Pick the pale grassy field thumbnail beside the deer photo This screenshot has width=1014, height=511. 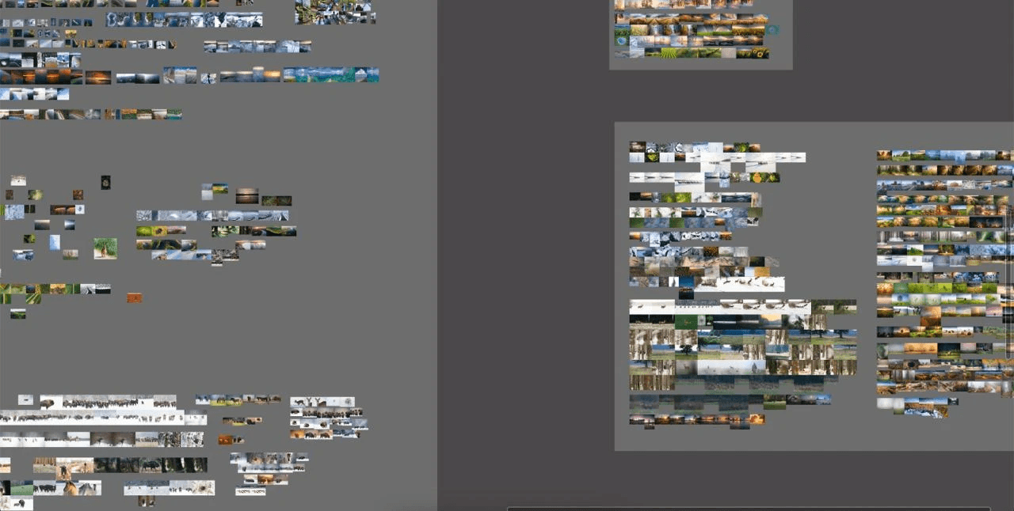coord(71,255)
